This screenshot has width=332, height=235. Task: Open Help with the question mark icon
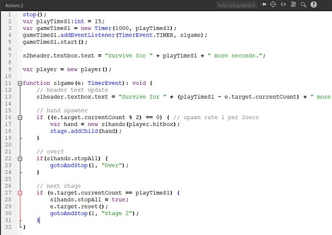(314, 4)
